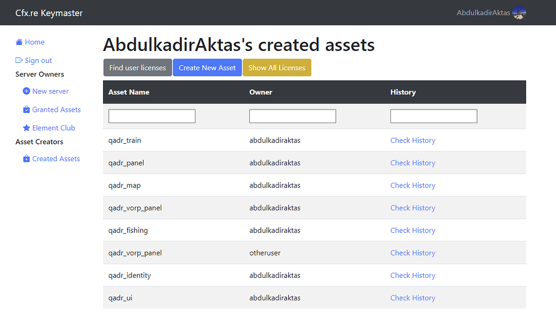
Task: Click the Show All Licenses button
Action: [277, 67]
